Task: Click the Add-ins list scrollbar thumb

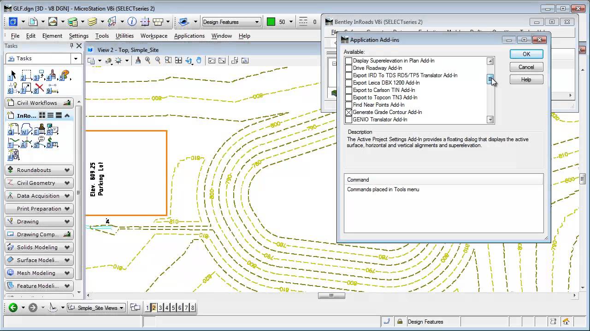Action: [x=490, y=79]
